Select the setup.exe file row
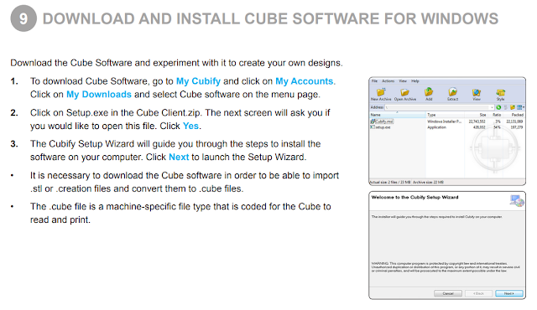Image resolution: width=537 pixels, height=310 pixels. (x=447, y=127)
